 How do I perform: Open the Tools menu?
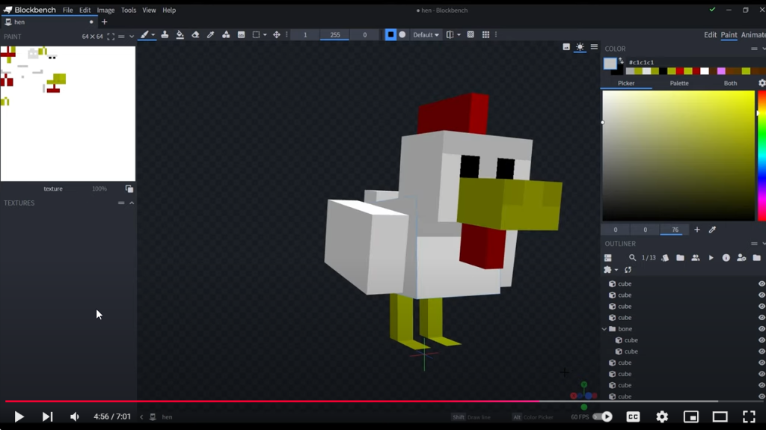pyautogui.click(x=129, y=10)
